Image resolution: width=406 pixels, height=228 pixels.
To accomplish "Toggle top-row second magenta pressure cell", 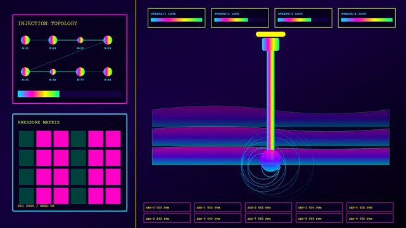I will [44, 139].
